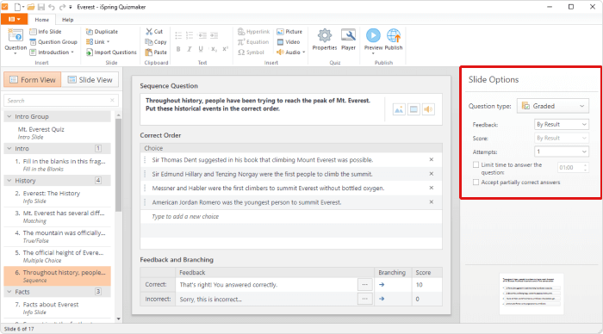
Task: Save the quiz from quick access toolbar
Action: [x=41, y=7]
